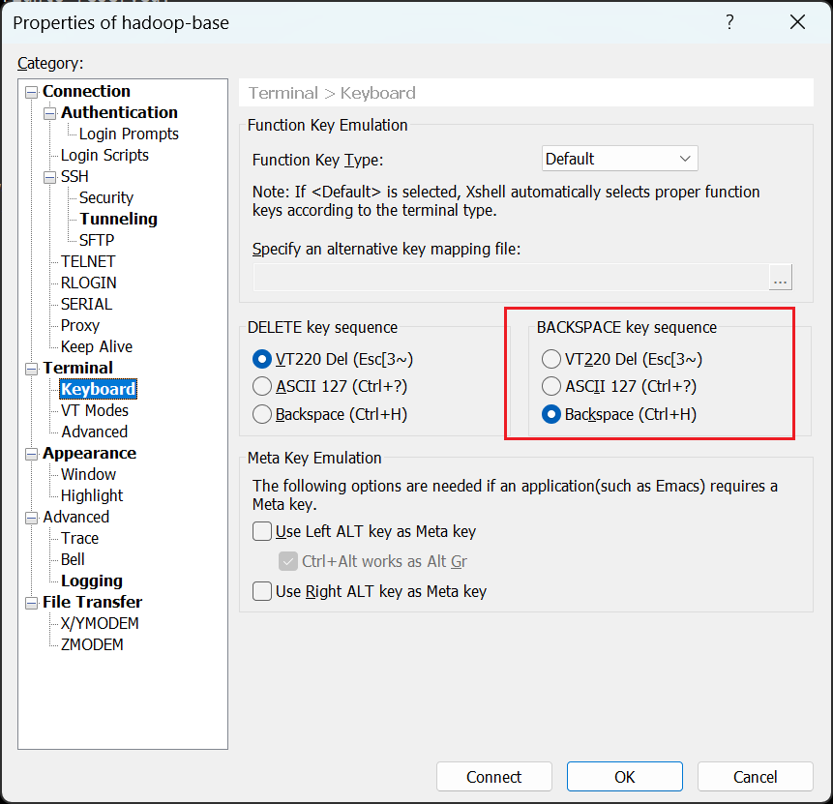
Task: Open Login Prompts category
Action: (x=129, y=134)
